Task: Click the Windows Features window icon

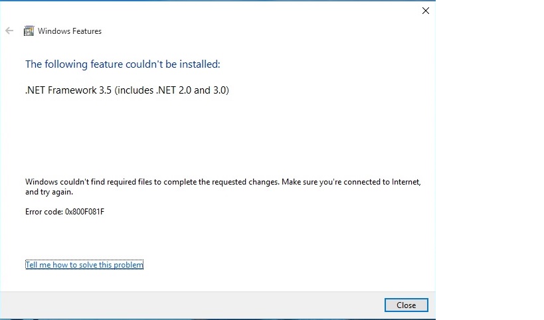Action: [x=29, y=31]
